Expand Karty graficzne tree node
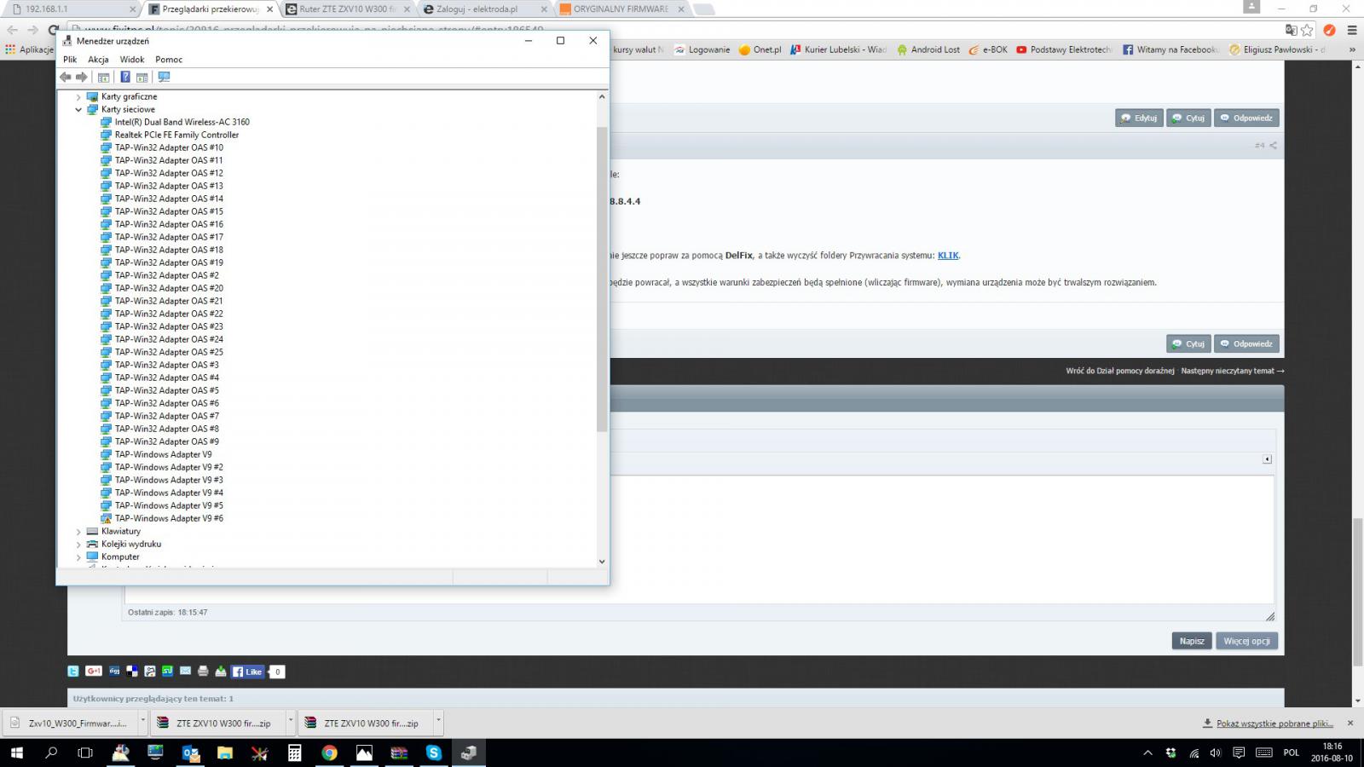Image resolution: width=1364 pixels, height=767 pixels. (78, 97)
